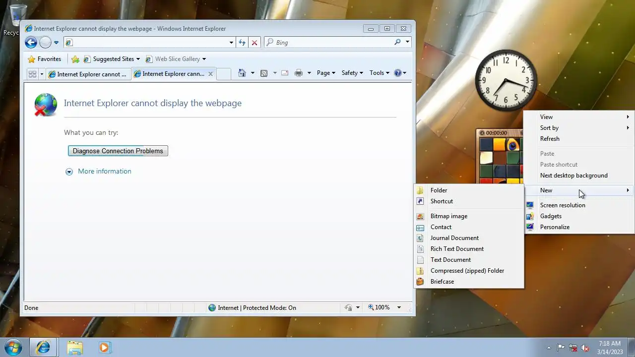
Task: Open Gadgets from the context menu
Action: pyautogui.click(x=579, y=216)
